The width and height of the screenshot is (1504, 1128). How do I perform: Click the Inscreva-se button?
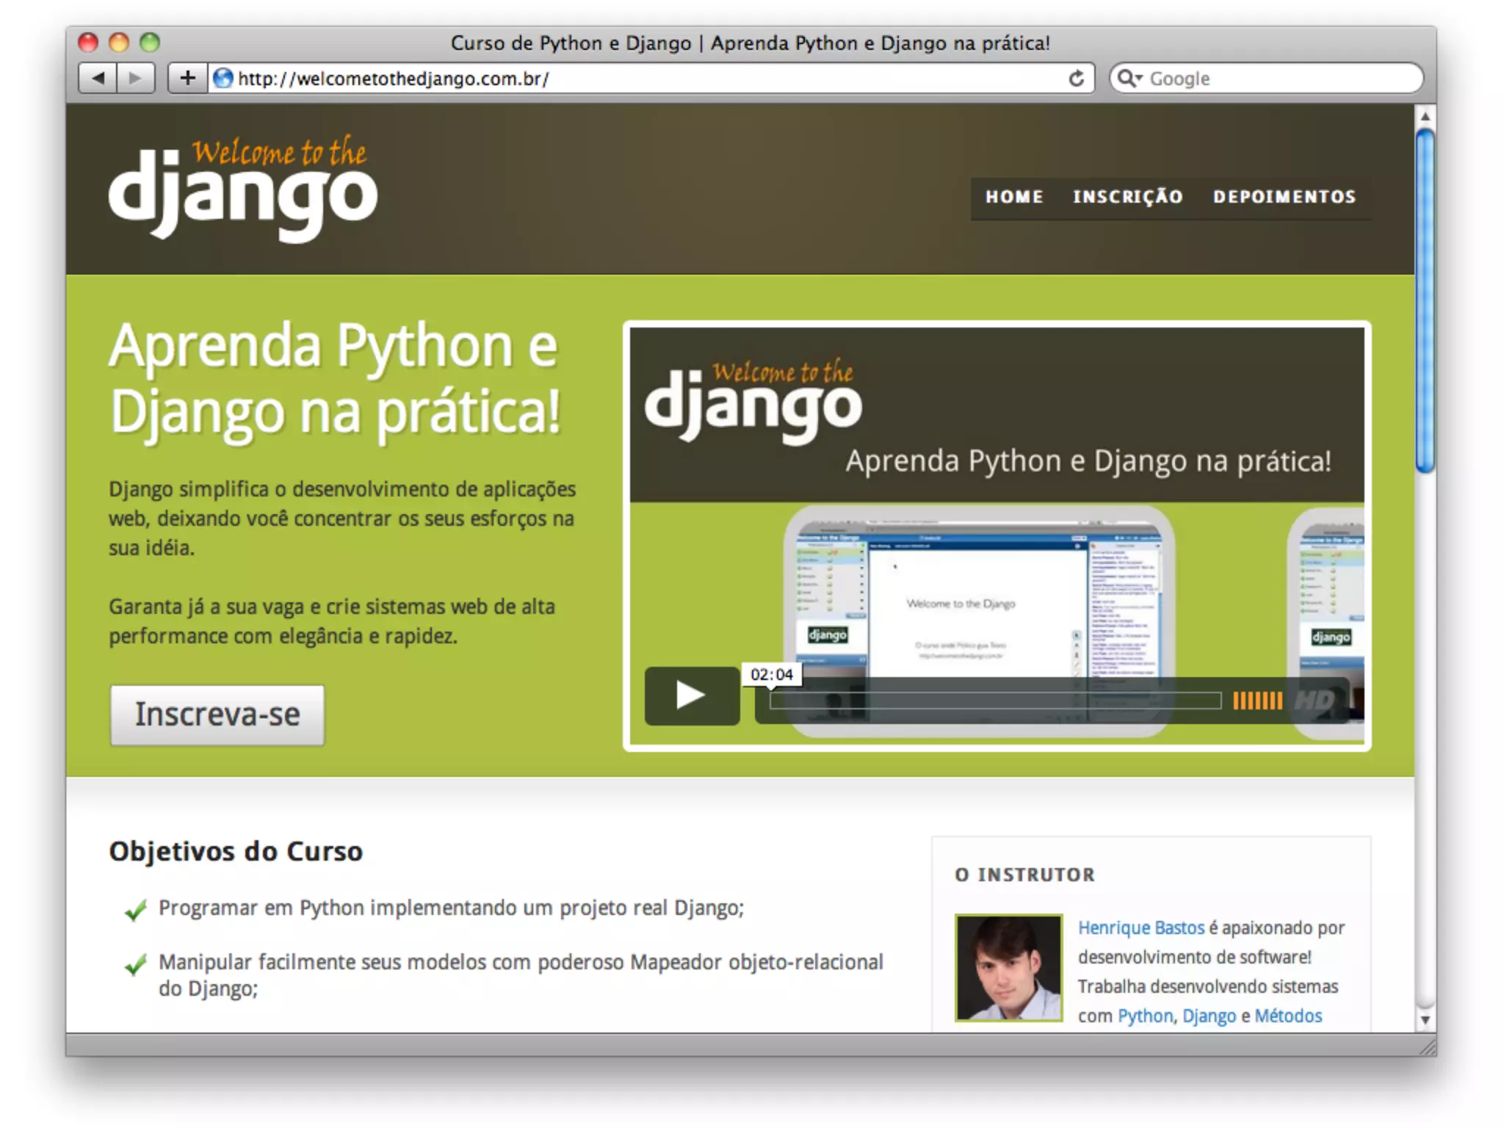pyautogui.click(x=217, y=715)
